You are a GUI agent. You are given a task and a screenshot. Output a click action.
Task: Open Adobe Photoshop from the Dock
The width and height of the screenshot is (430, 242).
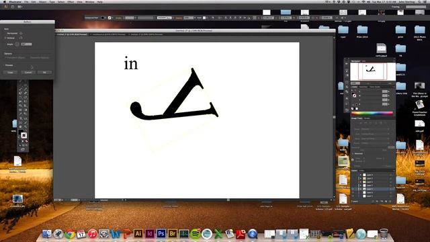tap(161, 234)
